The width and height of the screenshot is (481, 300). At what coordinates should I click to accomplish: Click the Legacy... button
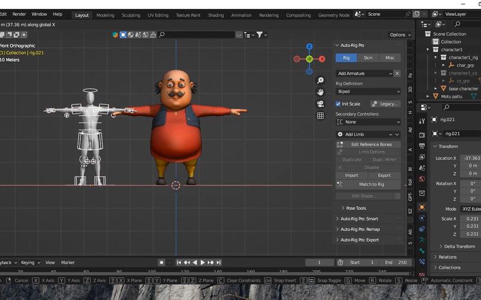click(x=385, y=104)
